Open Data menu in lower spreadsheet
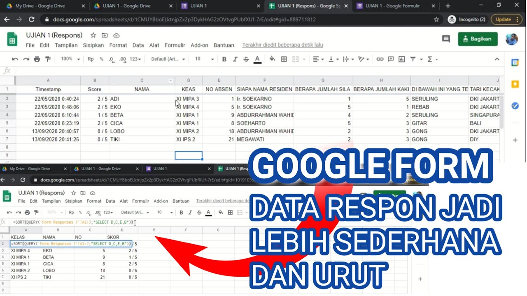This screenshot has width=527, height=296. [110, 201]
